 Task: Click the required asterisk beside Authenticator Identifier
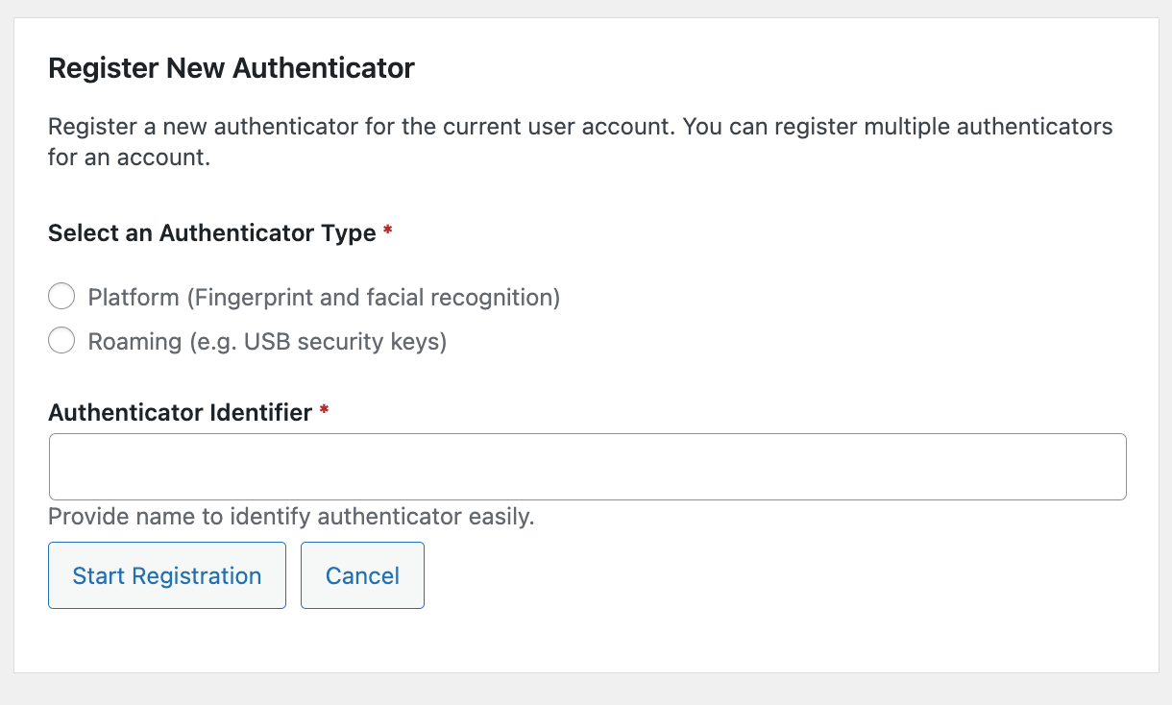click(x=323, y=411)
